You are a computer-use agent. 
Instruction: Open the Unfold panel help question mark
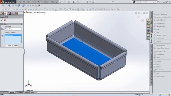pyautogui.click(x=22, y=17)
